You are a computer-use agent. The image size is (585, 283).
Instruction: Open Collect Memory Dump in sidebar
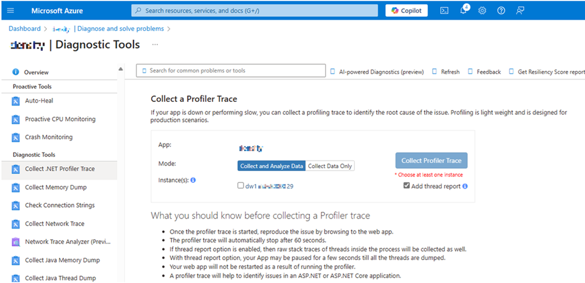[56, 187]
